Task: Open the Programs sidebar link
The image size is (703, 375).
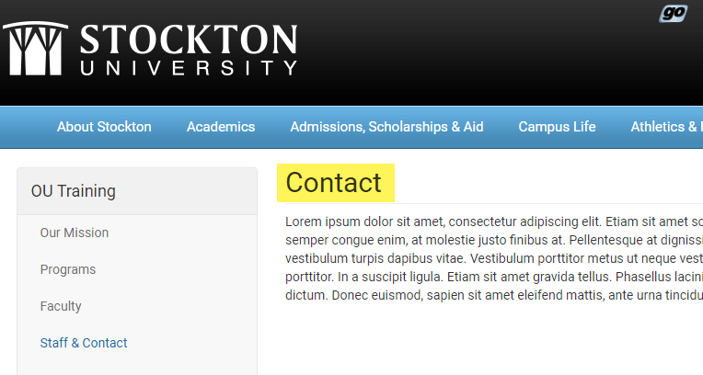Action: tap(68, 269)
